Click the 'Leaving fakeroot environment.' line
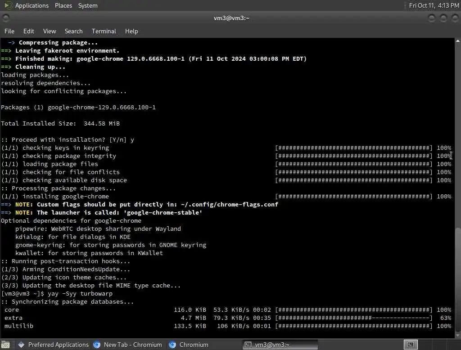The height and width of the screenshot is (350, 461). [60, 50]
